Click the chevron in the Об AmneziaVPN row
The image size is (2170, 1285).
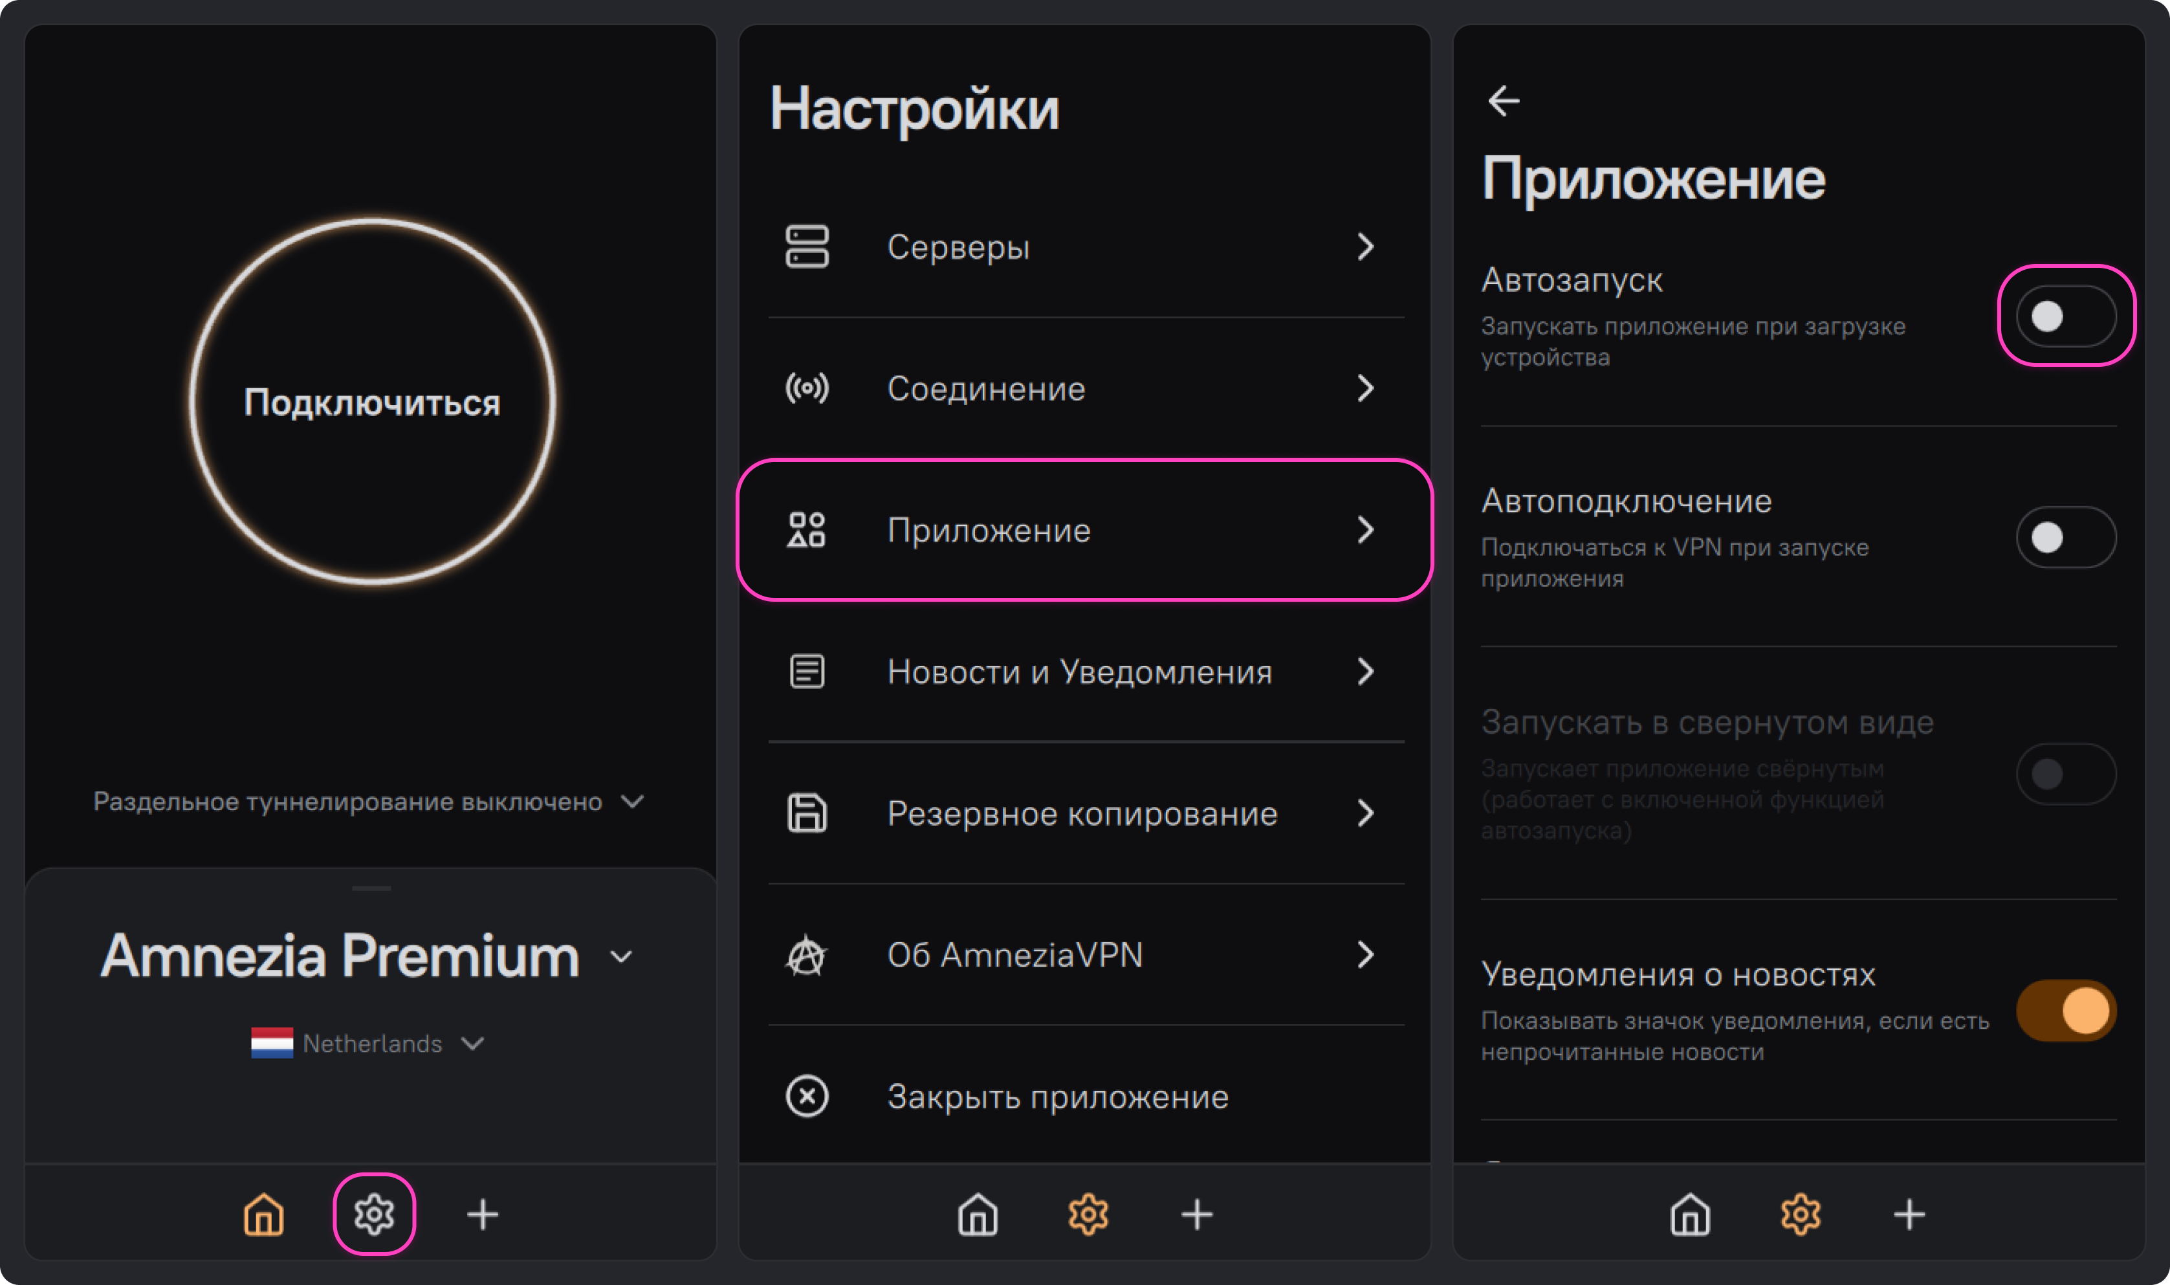click(x=1366, y=954)
